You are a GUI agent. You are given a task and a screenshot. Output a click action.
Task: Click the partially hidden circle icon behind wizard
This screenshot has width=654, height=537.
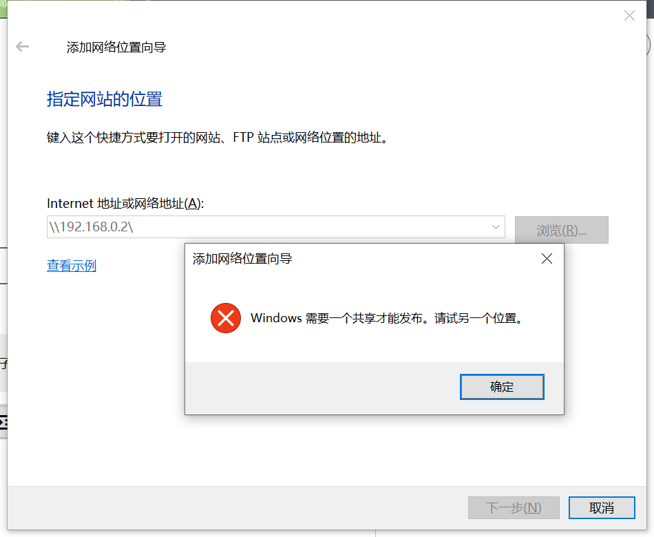click(648, 44)
